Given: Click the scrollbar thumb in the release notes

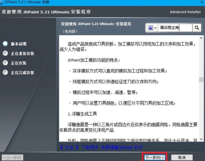Looking at the screenshot, I should pyautogui.click(x=201, y=79).
